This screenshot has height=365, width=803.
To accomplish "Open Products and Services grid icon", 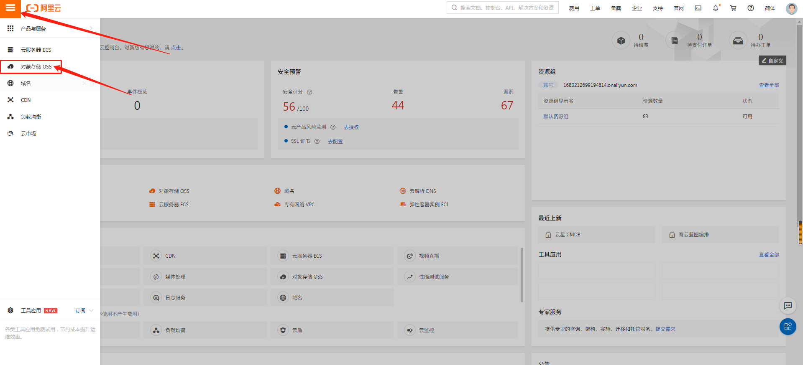I will tap(10, 28).
